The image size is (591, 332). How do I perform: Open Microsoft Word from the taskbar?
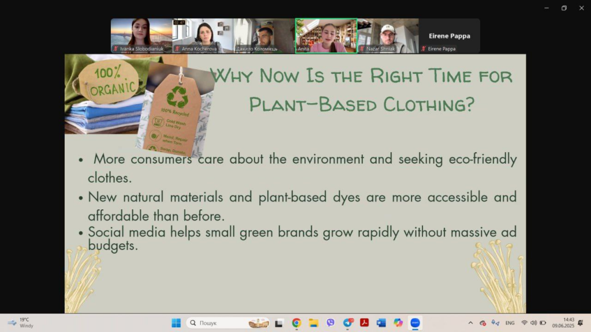381,323
